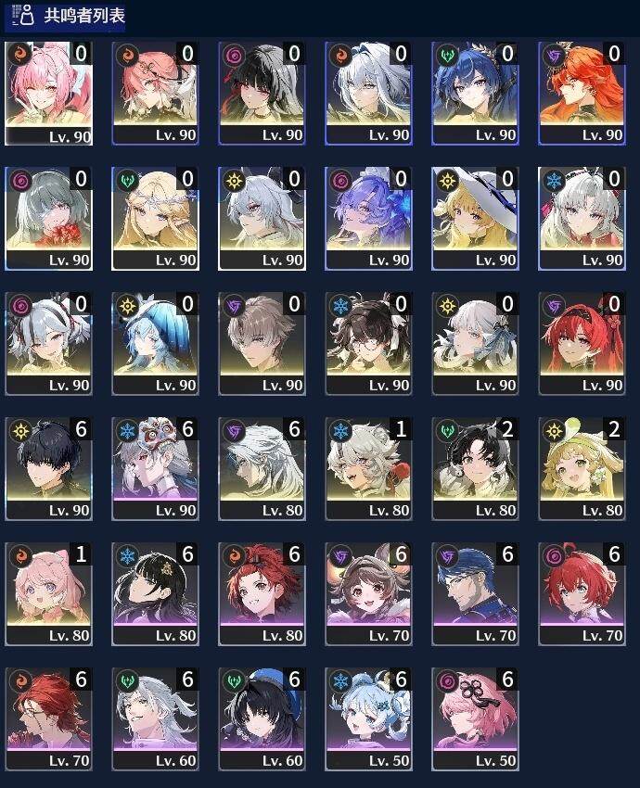640x788 pixels.
Task: Open the light-blue haired girl Lv. 50 card
Action: pos(368,719)
